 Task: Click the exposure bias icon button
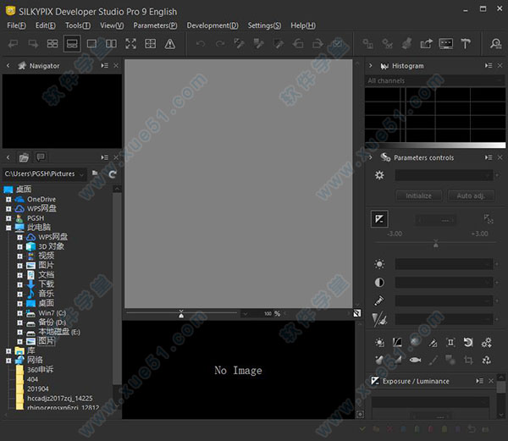[379, 219]
